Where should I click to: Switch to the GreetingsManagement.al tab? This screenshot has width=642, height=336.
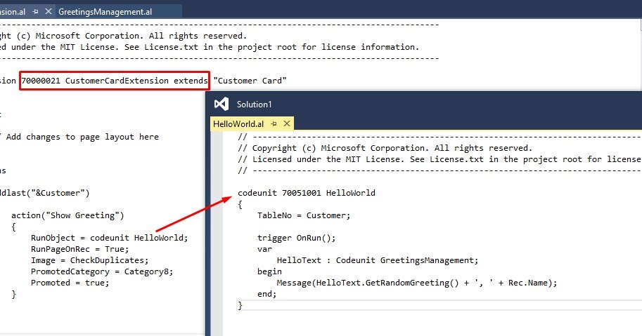(105, 12)
